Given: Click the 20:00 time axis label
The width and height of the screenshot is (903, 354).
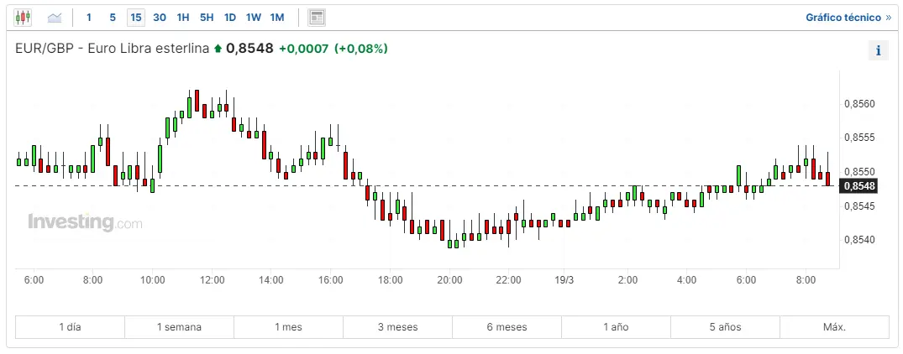Looking at the screenshot, I should (x=449, y=280).
